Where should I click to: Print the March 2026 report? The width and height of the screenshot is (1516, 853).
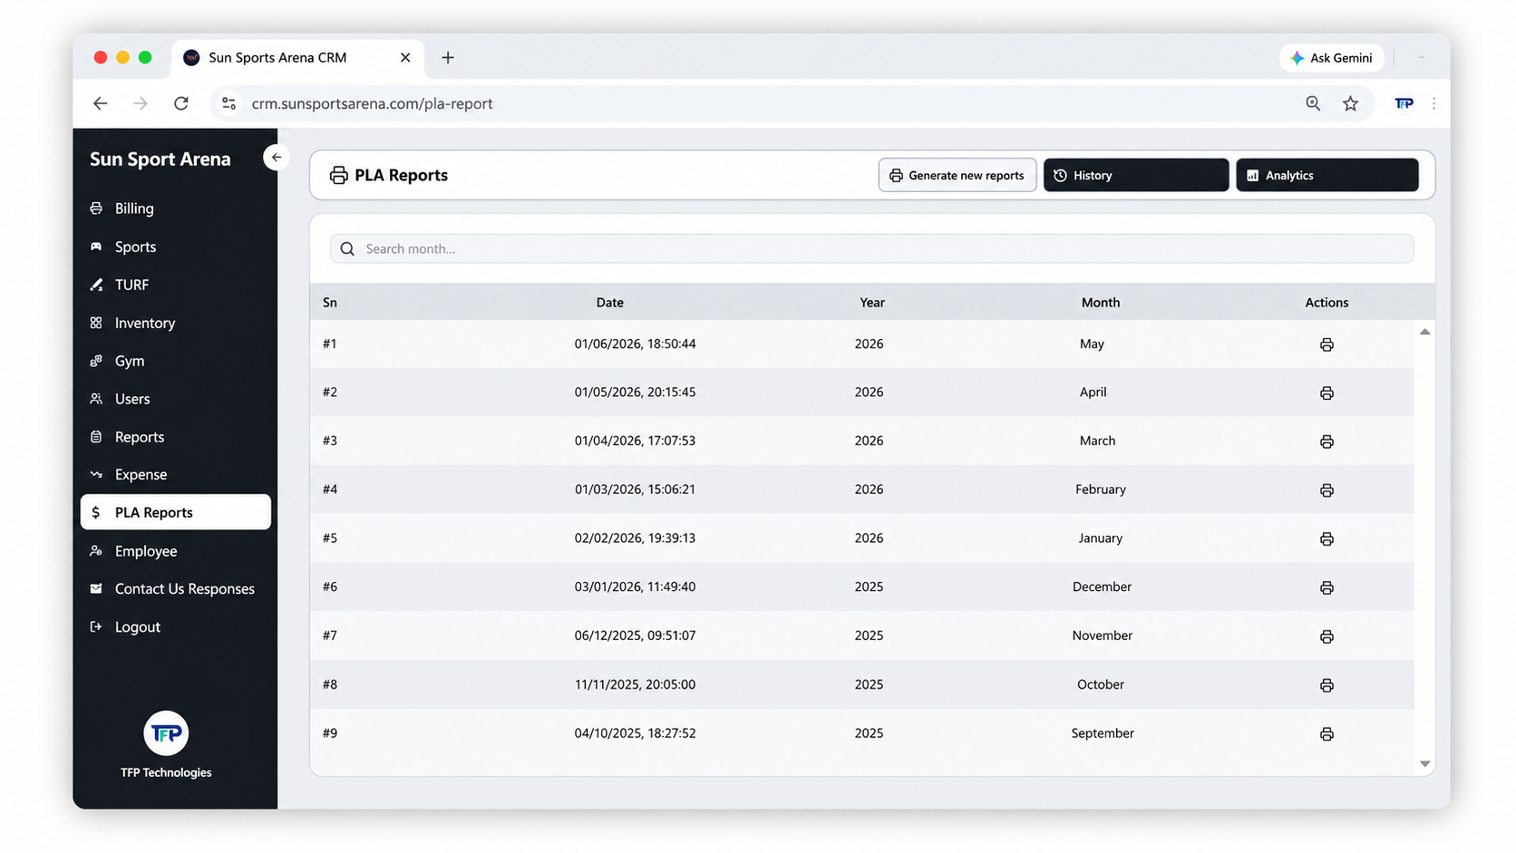[1326, 441]
